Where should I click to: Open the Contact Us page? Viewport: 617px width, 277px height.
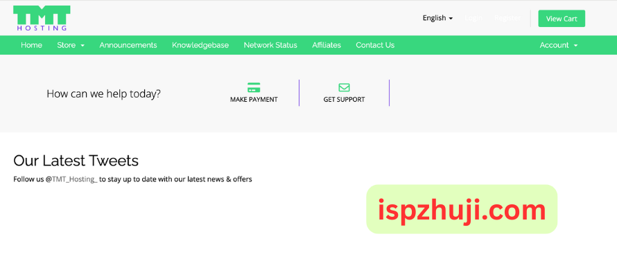coord(375,45)
